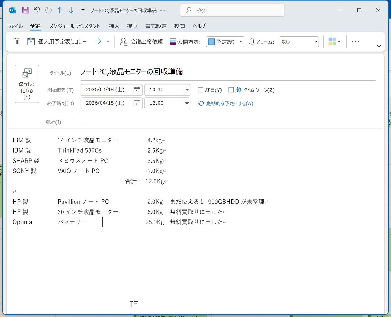The height and width of the screenshot is (317, 391).
Task: Click 定期的な予定にする link
Action: pyautogui.click(x=226, y=103)
